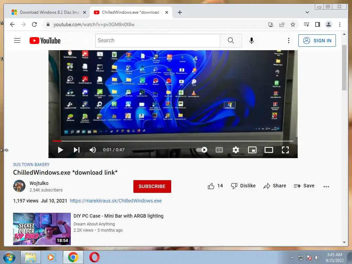
Task: Show hidden system tray icons
Action: (292, 257)
